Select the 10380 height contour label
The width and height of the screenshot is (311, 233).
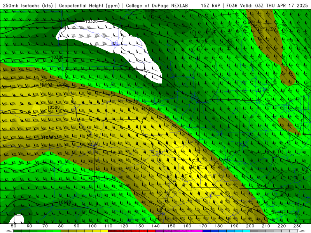coord(57,57)
